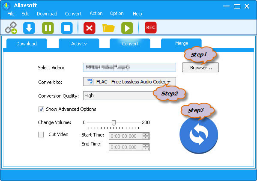
Task: Decrease Start Time with down spinner
Action: (146, 138)
